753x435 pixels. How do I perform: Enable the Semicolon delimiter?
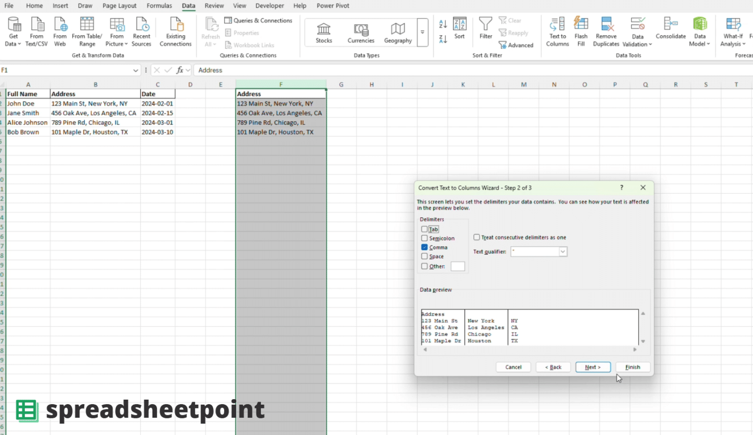coord(424,238)
